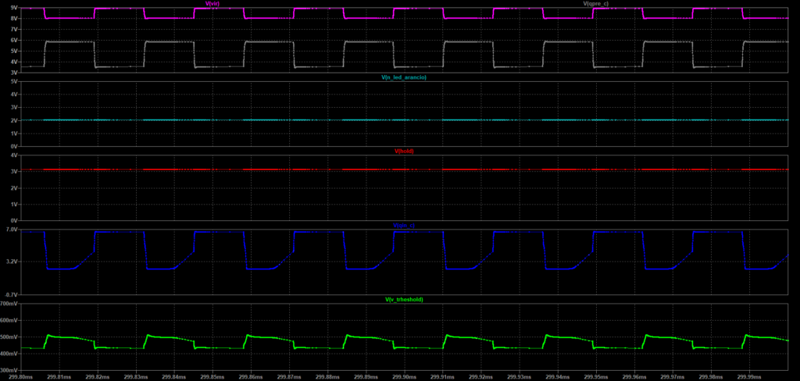Click the 300mV axis tick label
This screenshot has height=381, width=800.
(x=9, y=370)
